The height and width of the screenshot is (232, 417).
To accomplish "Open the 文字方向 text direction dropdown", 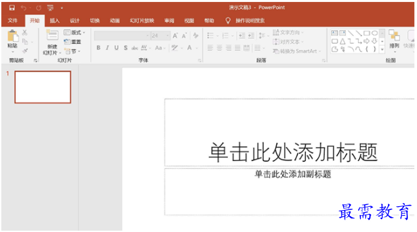I will tap(288, 32).
